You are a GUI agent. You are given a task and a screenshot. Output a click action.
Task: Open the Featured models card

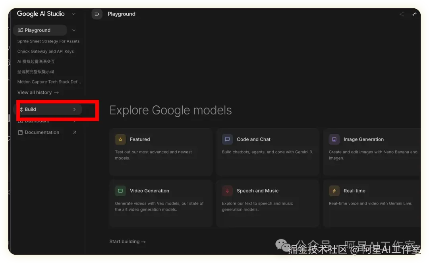pos(161,152)
